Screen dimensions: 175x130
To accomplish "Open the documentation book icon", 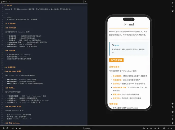I will (172, 112).
